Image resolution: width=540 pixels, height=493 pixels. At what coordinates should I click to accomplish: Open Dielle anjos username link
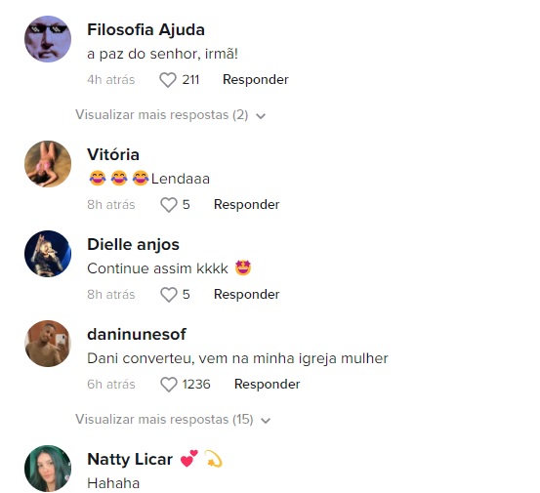tap(133, 245)
